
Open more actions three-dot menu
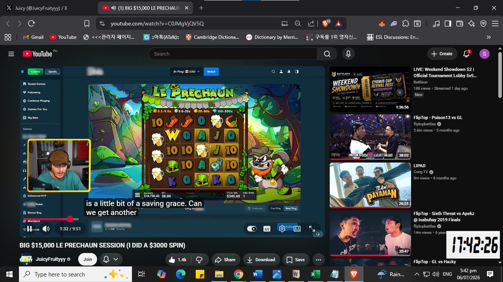point(318,259)
